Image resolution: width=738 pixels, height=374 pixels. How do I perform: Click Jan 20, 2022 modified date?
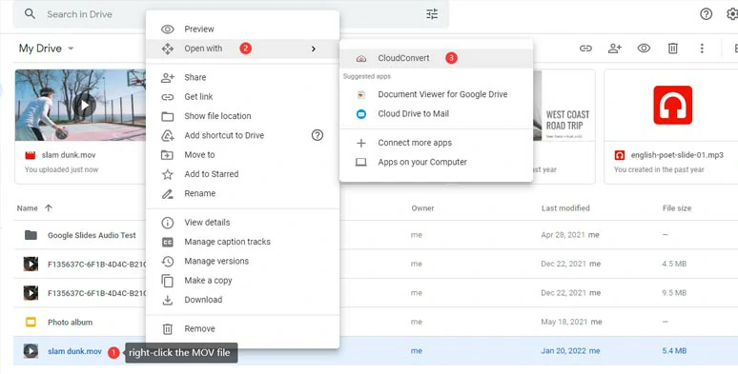tap(563, 351)
